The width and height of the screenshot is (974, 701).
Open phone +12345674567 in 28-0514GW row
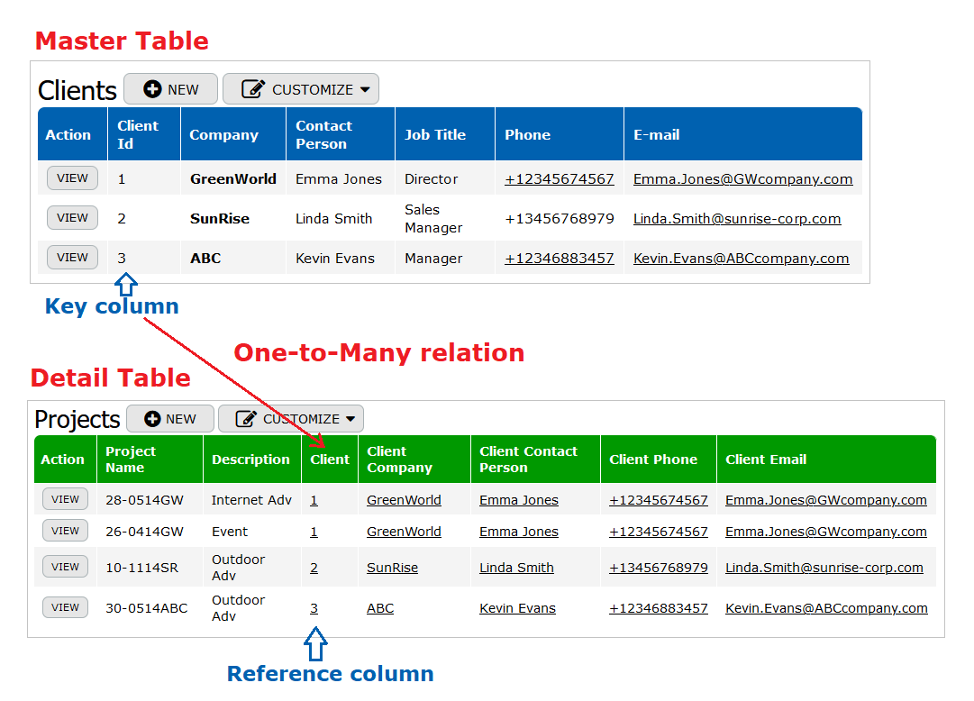[659, 500]
